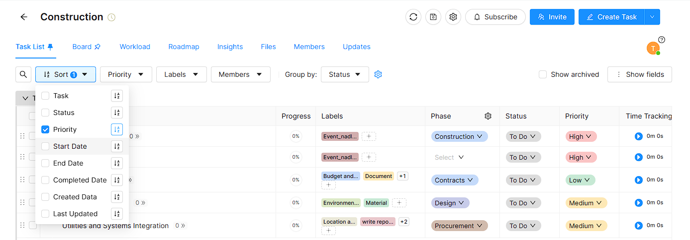This screenshot has width=690, height=240.
Task: Click the Invite button
Action: click(x=552, y=17)
